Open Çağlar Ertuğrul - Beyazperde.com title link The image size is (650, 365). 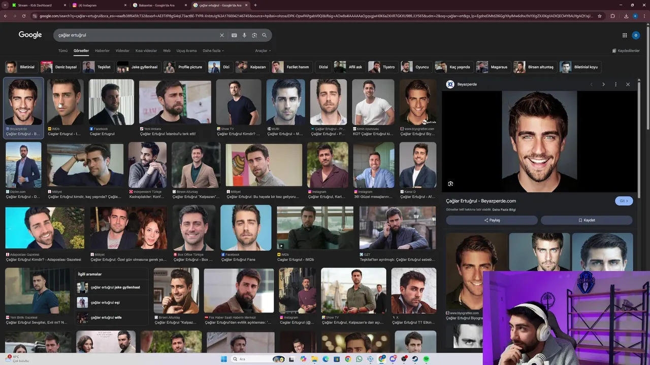click(x=481, y=201)
